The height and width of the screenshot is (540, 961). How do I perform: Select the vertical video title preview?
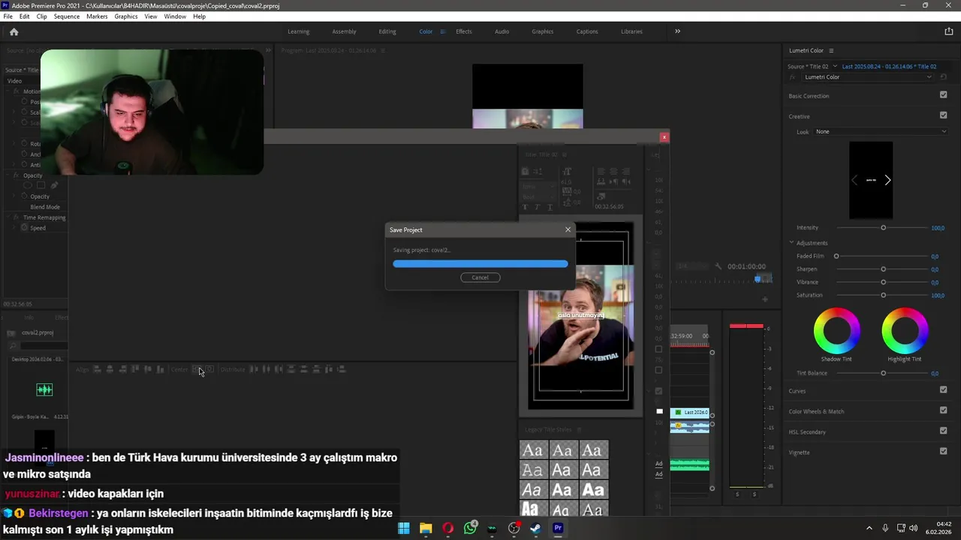(x=580, y=316)
